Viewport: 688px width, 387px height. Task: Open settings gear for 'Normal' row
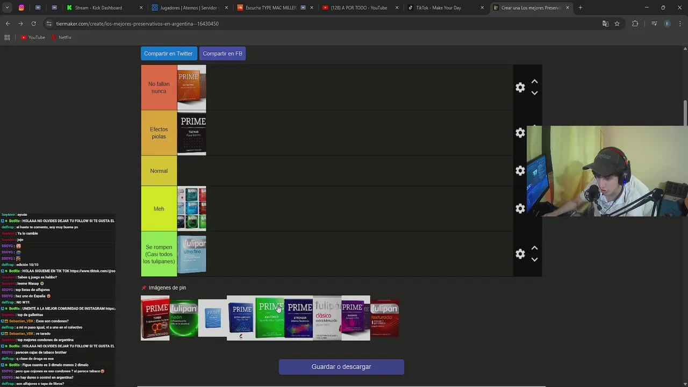point(520,170)
